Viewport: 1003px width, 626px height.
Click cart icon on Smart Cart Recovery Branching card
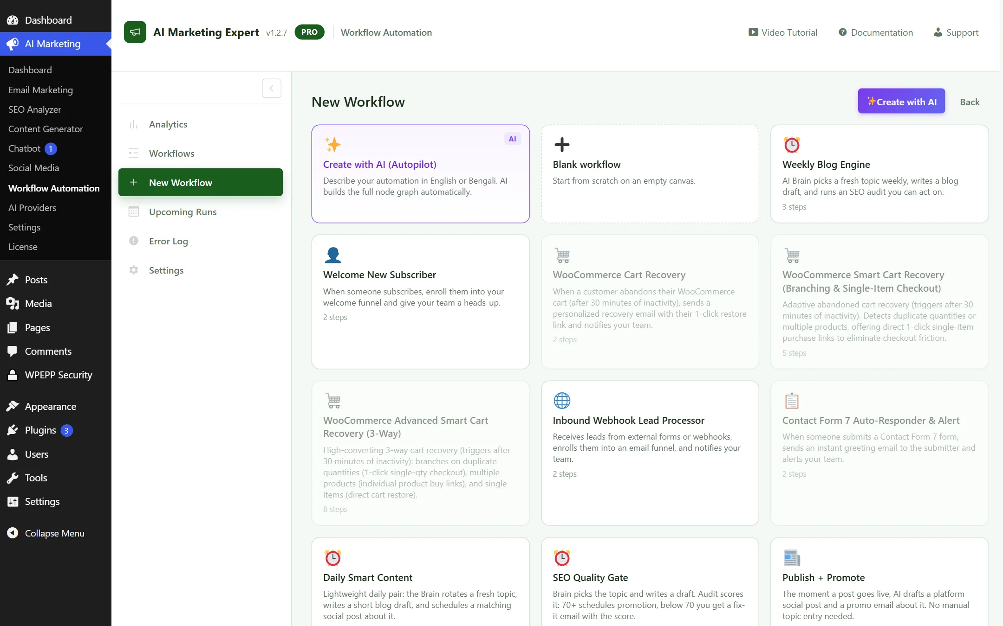click(792, 255)
